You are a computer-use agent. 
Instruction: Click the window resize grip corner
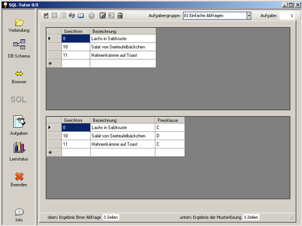[292, 218]
